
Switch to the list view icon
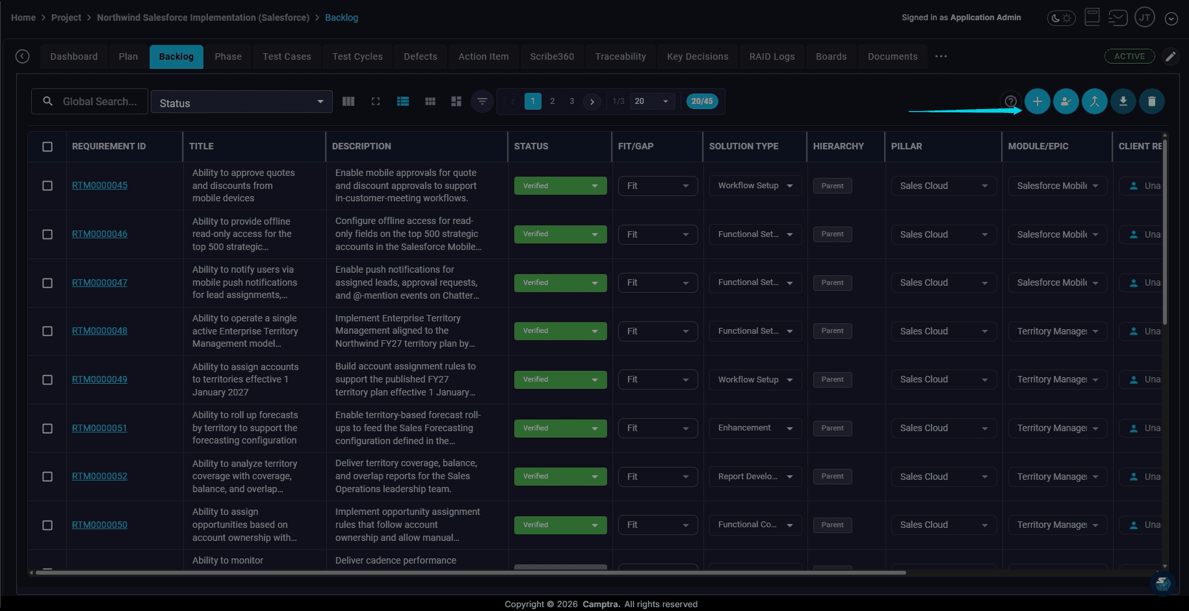[403, 101]
